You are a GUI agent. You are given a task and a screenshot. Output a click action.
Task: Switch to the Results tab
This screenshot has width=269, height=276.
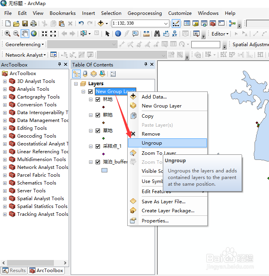click(x=14, y=271)
